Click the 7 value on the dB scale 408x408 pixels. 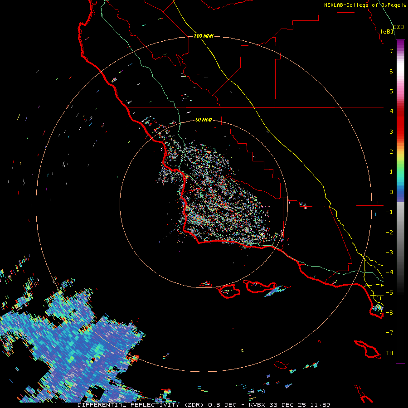click(391, 51)
